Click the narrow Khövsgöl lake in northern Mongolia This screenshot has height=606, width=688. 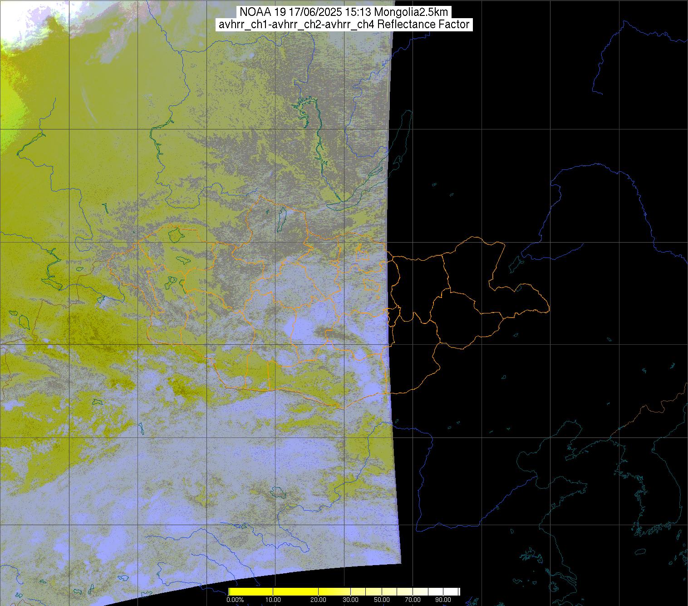coord(281,217)
